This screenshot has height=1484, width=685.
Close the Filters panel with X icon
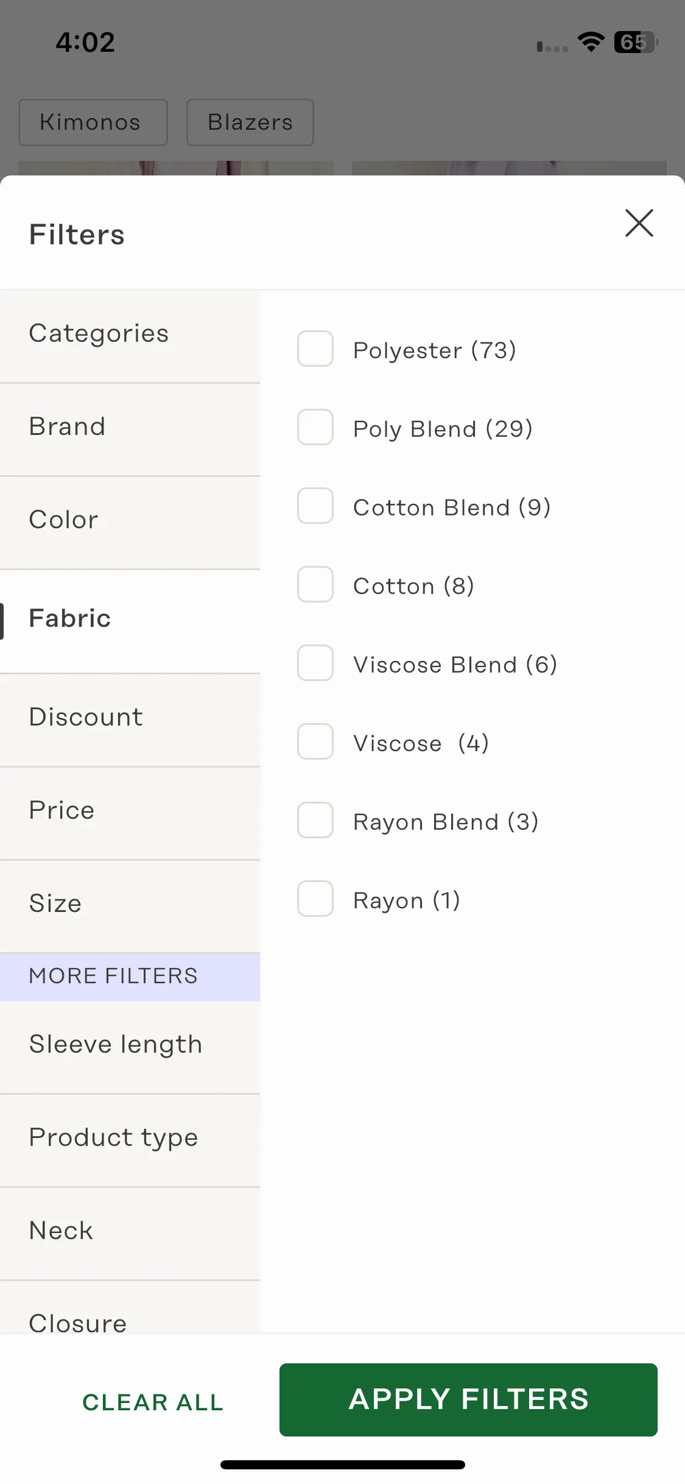coord(639,223)
